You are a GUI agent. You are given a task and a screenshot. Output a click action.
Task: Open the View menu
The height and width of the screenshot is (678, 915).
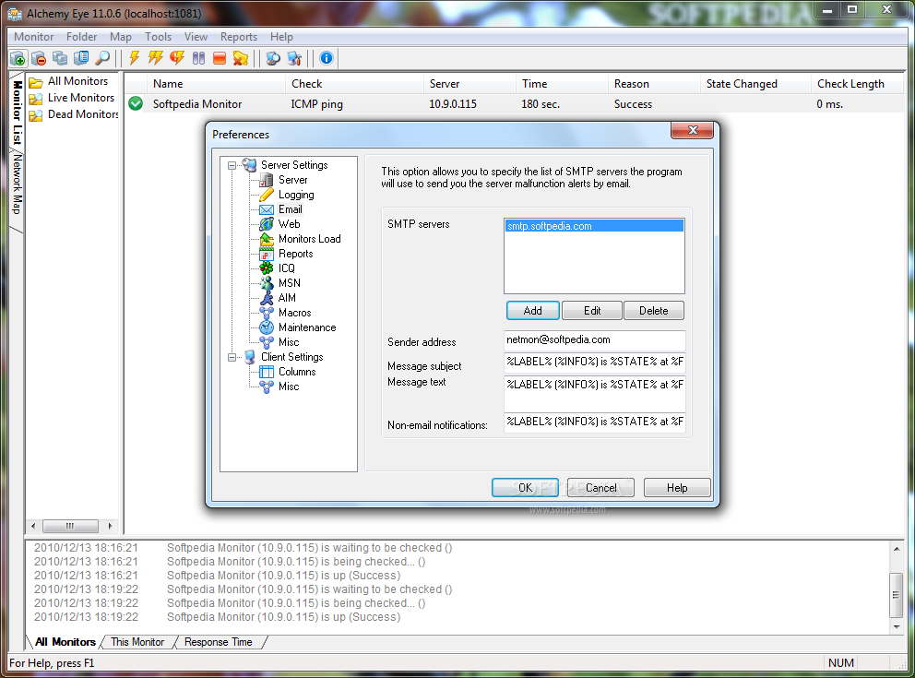click(196, 37)
